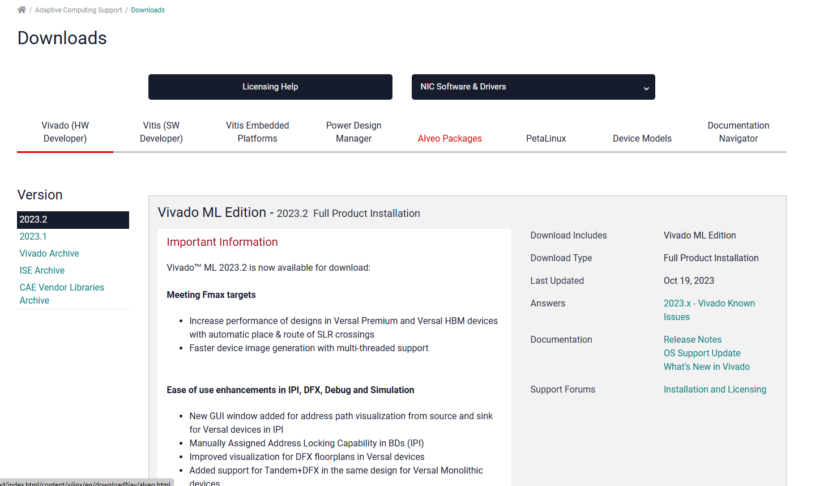The width and height of the screenshot is (828, 486).
Task: Click 'Vivado ML 2023.2 is now available' text
Action: (268, 267)
